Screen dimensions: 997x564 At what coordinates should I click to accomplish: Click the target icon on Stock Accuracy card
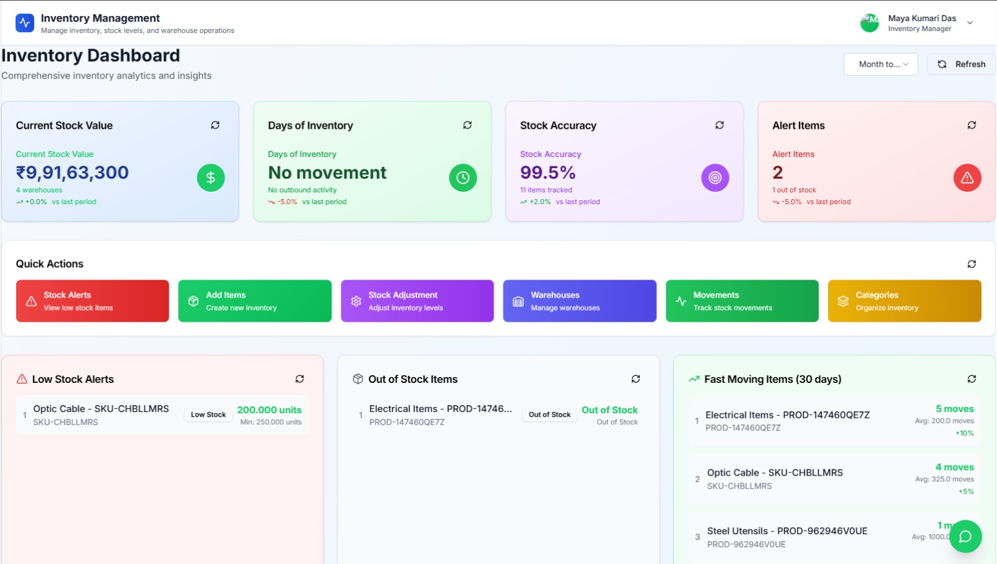click(715, 177)
